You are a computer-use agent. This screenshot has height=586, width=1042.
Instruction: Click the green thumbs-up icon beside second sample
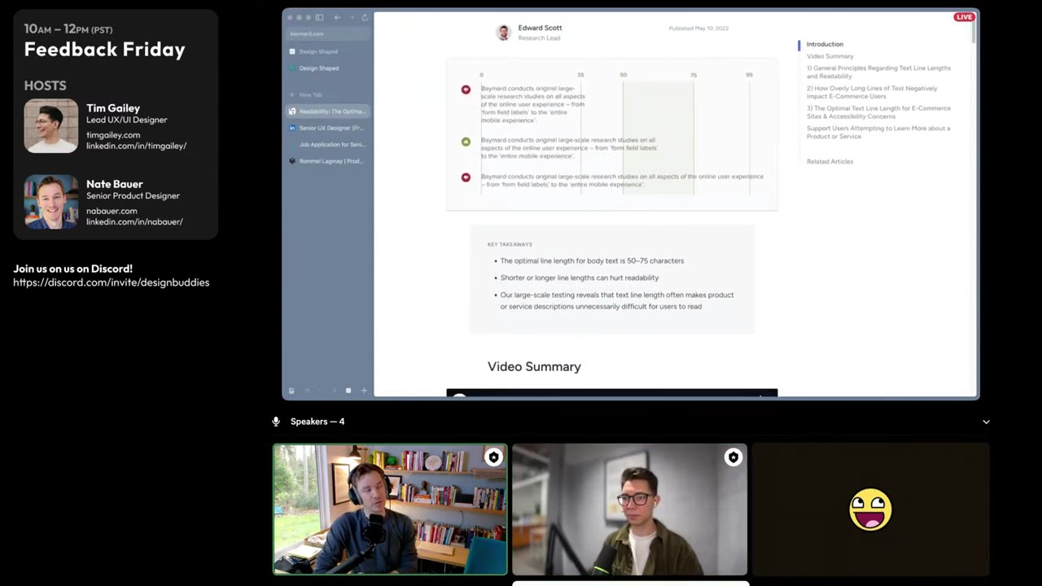click(x=466, y=142)
